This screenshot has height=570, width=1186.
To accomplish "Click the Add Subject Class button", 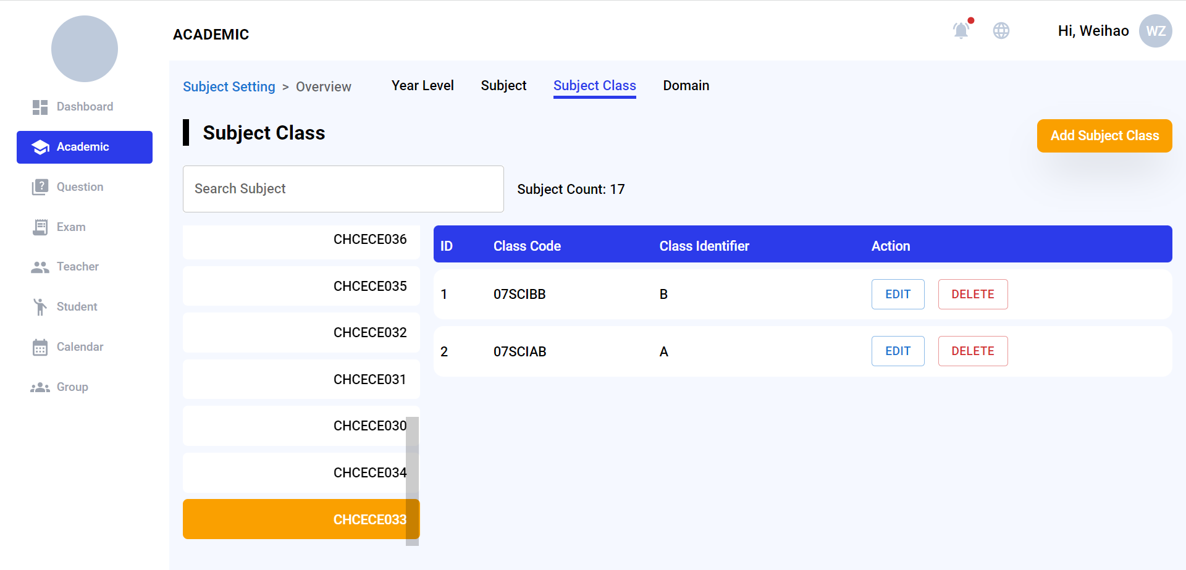I will tap(1104, 136).
